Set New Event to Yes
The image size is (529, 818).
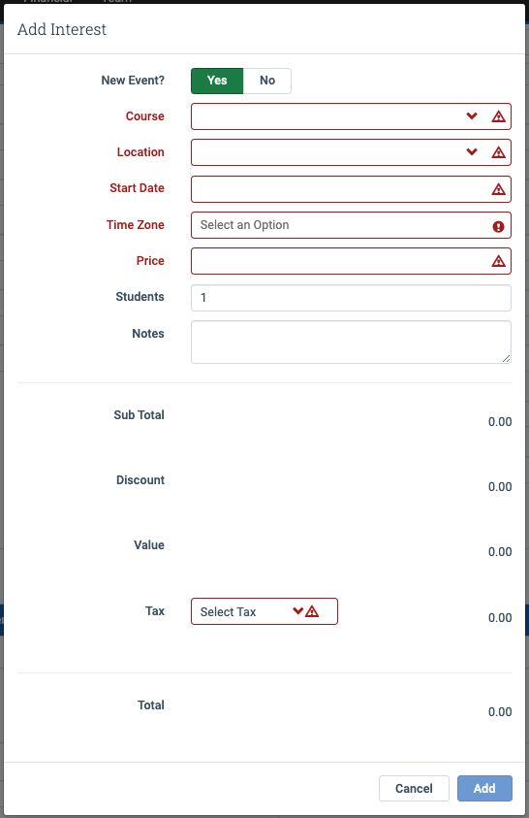(x=217, y=81)
